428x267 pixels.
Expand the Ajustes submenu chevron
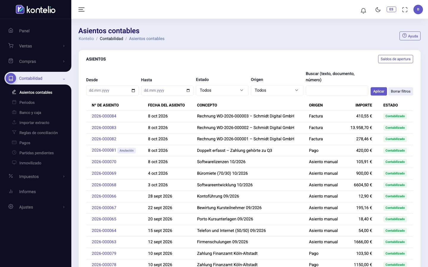coord(64,207)
